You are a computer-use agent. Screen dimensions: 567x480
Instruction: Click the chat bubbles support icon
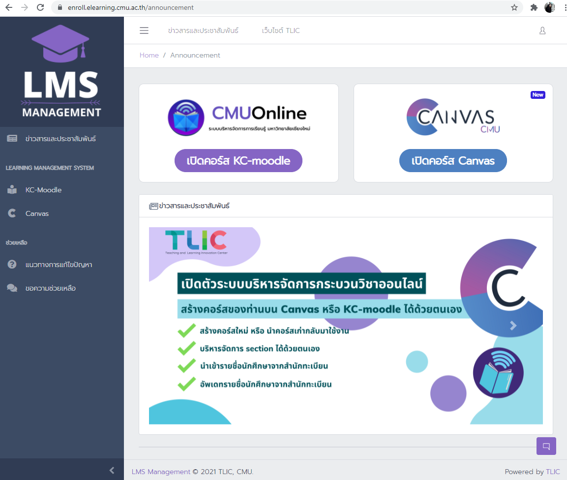click(12, 288)
